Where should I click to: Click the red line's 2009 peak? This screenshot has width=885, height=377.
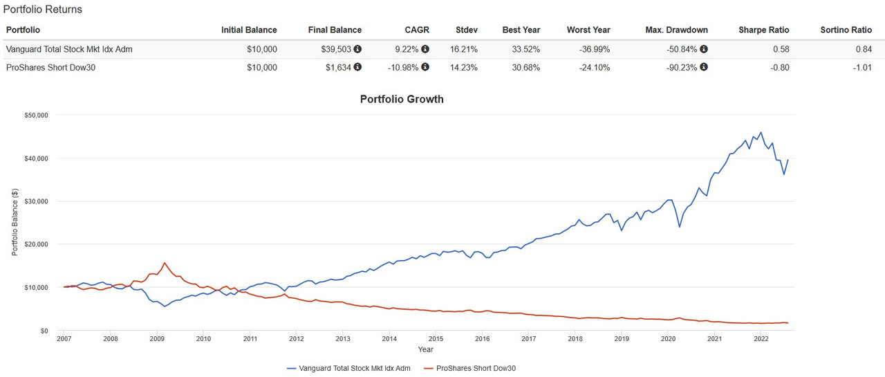point(165,263)
